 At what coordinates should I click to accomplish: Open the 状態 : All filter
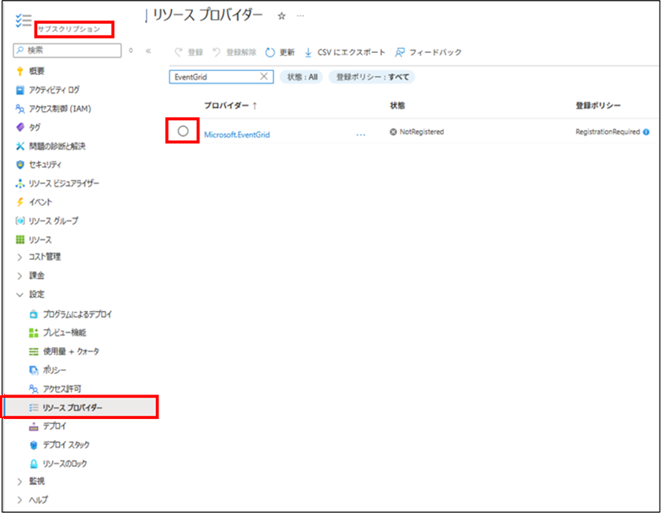(x=304, y=77)
